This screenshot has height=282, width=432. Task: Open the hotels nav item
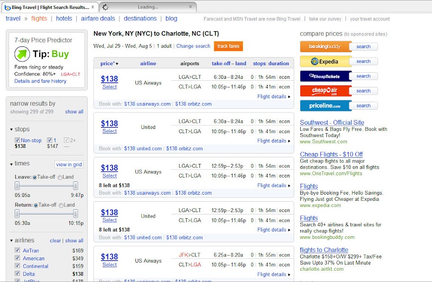(64, 18)
